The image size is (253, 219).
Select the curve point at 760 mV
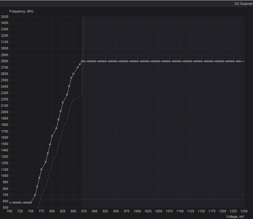[35, 195]
